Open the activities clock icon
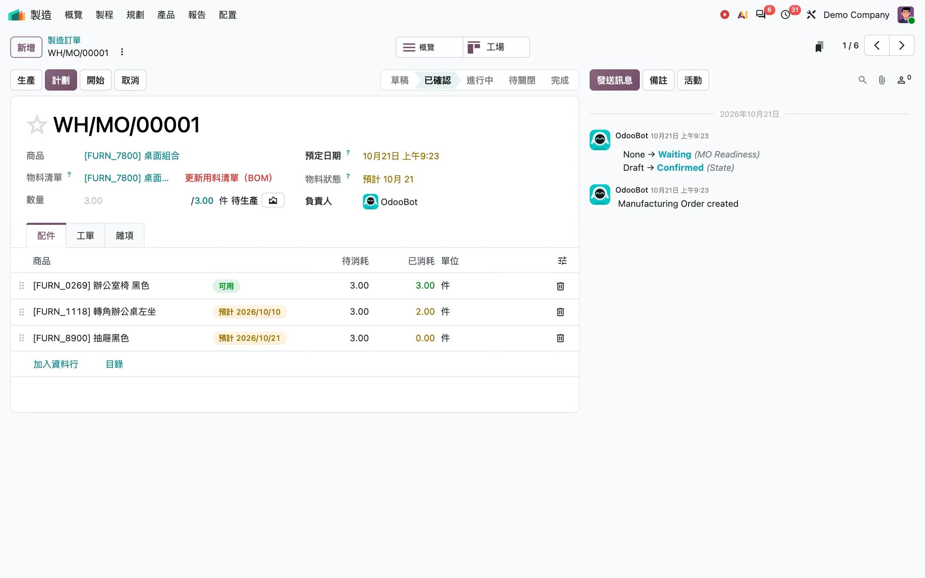This screenshot has width=925, height=578. [x=785, y=15]
